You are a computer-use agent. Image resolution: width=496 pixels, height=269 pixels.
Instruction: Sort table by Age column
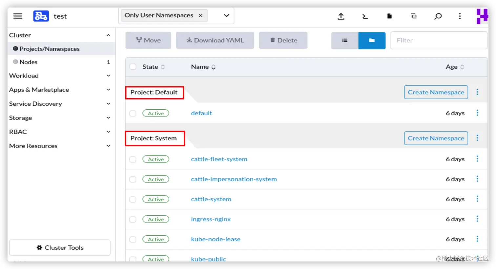[x=455, y=67]
